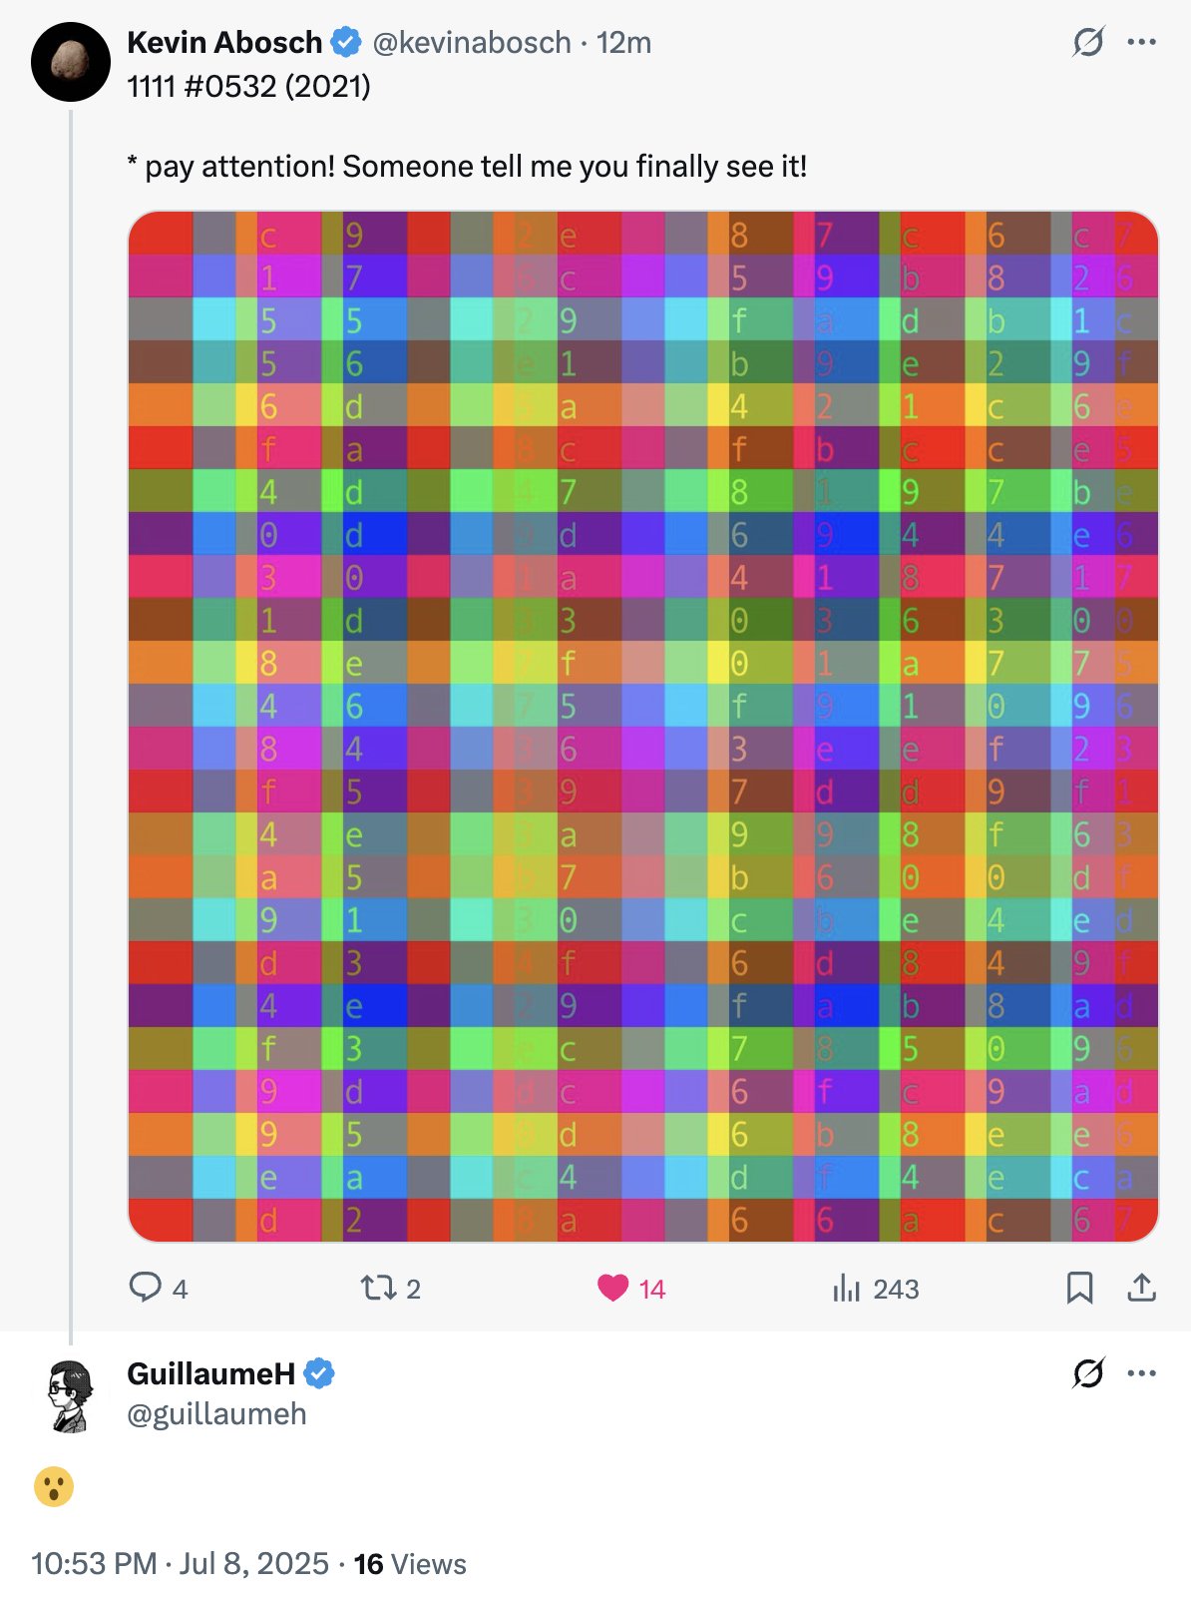Select Kevin Abosch's verified checkmark badge
This screenshot has height=1597, width=1191.
[x=344, y=42]
